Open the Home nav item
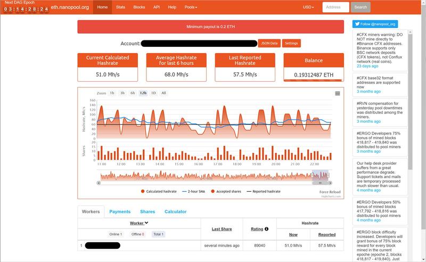The width and height of the screenshot is (426, 262). 102,7
